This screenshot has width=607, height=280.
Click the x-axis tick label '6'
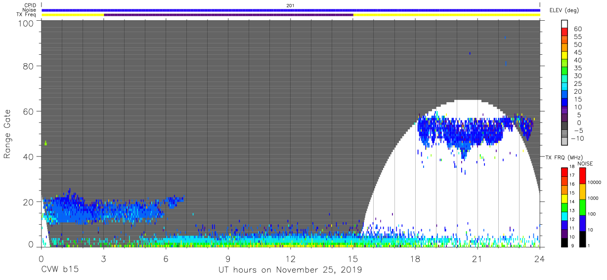[166, 258]
